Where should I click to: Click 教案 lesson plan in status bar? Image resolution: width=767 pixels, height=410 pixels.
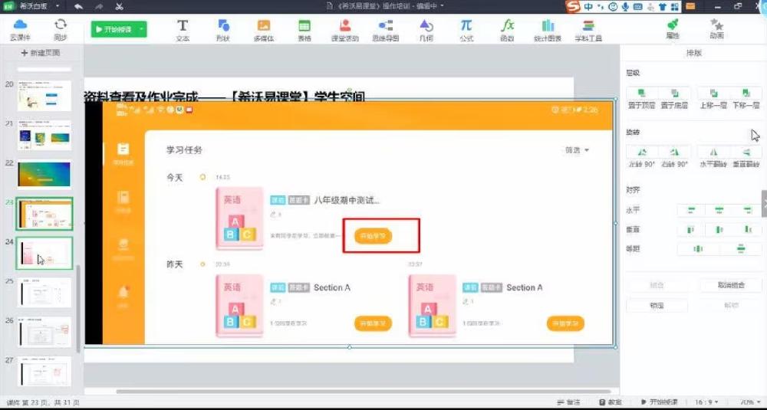pyautogui.click(x=610, y=402)
